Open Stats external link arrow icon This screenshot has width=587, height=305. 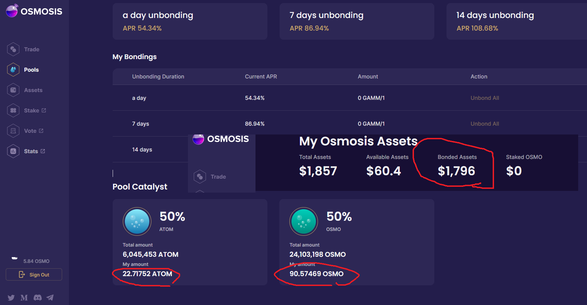43,151
